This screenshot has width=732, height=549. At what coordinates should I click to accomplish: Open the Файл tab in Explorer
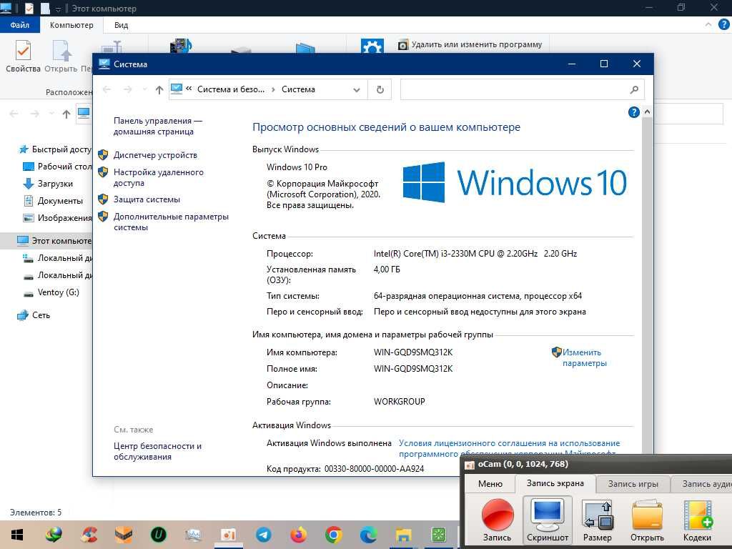[19, 25]
